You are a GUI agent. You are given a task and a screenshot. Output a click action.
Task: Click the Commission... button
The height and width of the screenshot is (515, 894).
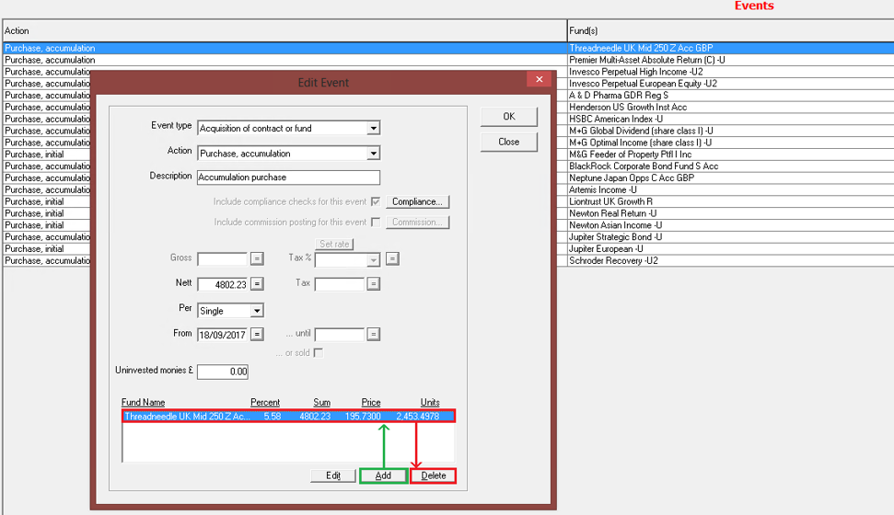[417, 223]
